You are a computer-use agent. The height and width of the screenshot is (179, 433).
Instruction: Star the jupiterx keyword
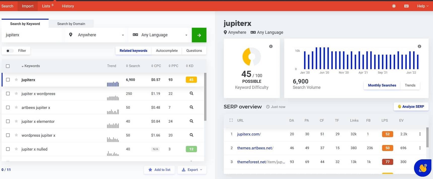tap(16, 80)
